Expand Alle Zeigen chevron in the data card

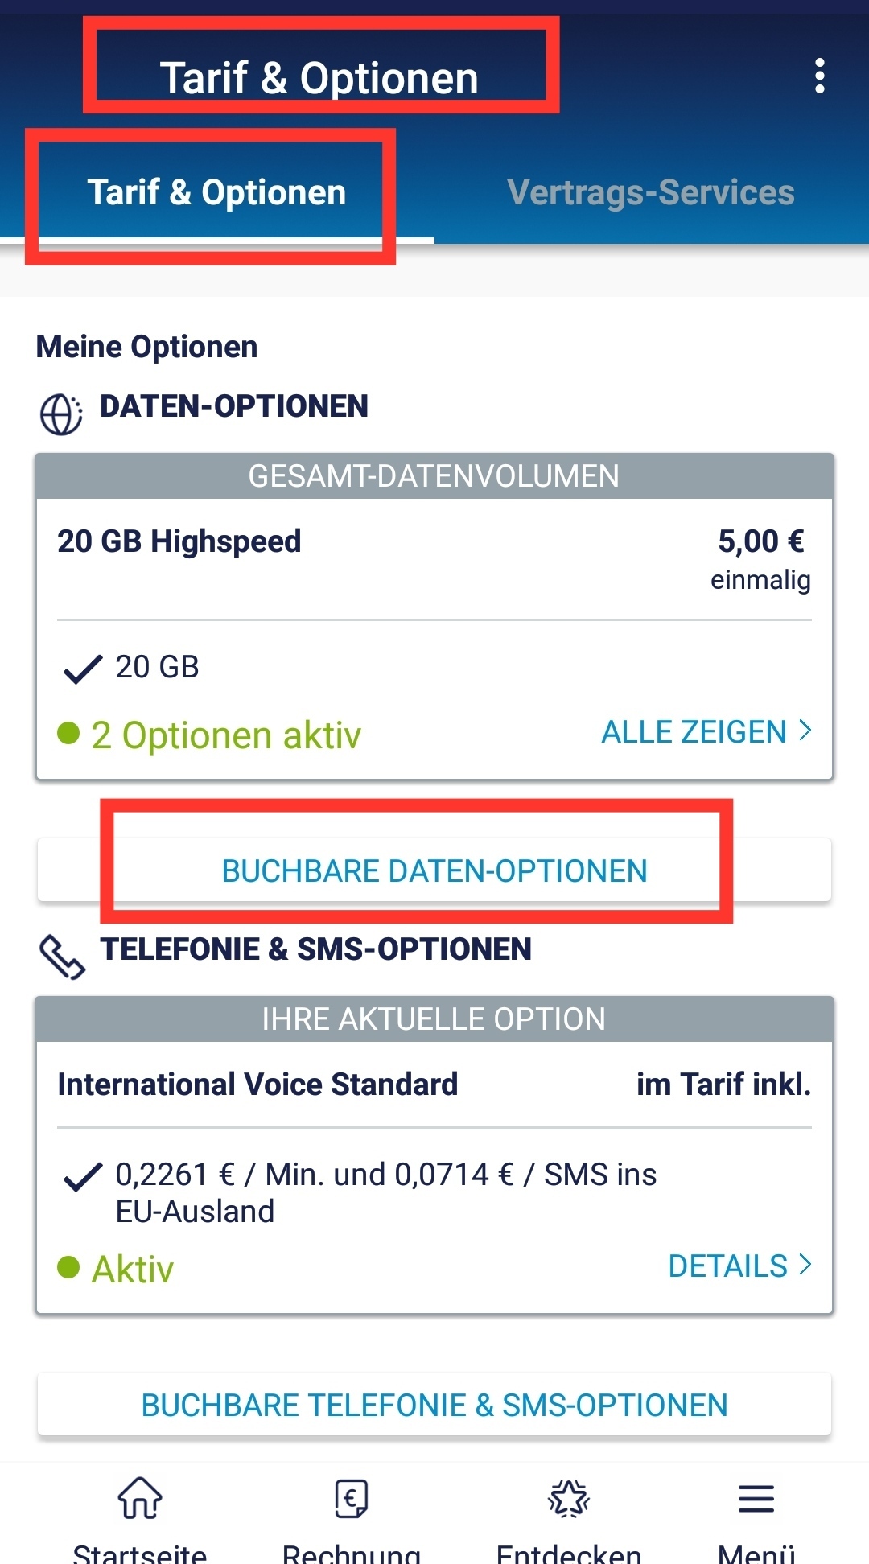tap(805, 731)
